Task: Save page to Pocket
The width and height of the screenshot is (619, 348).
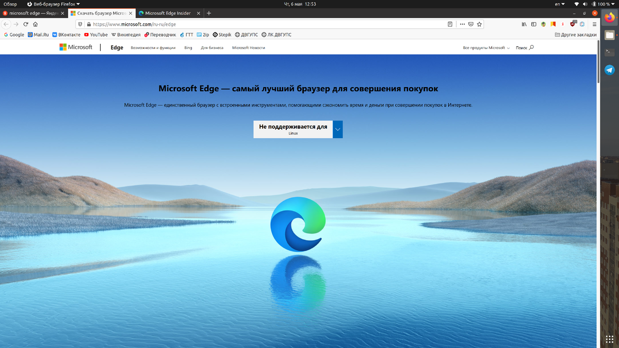Action: [470, 24]
